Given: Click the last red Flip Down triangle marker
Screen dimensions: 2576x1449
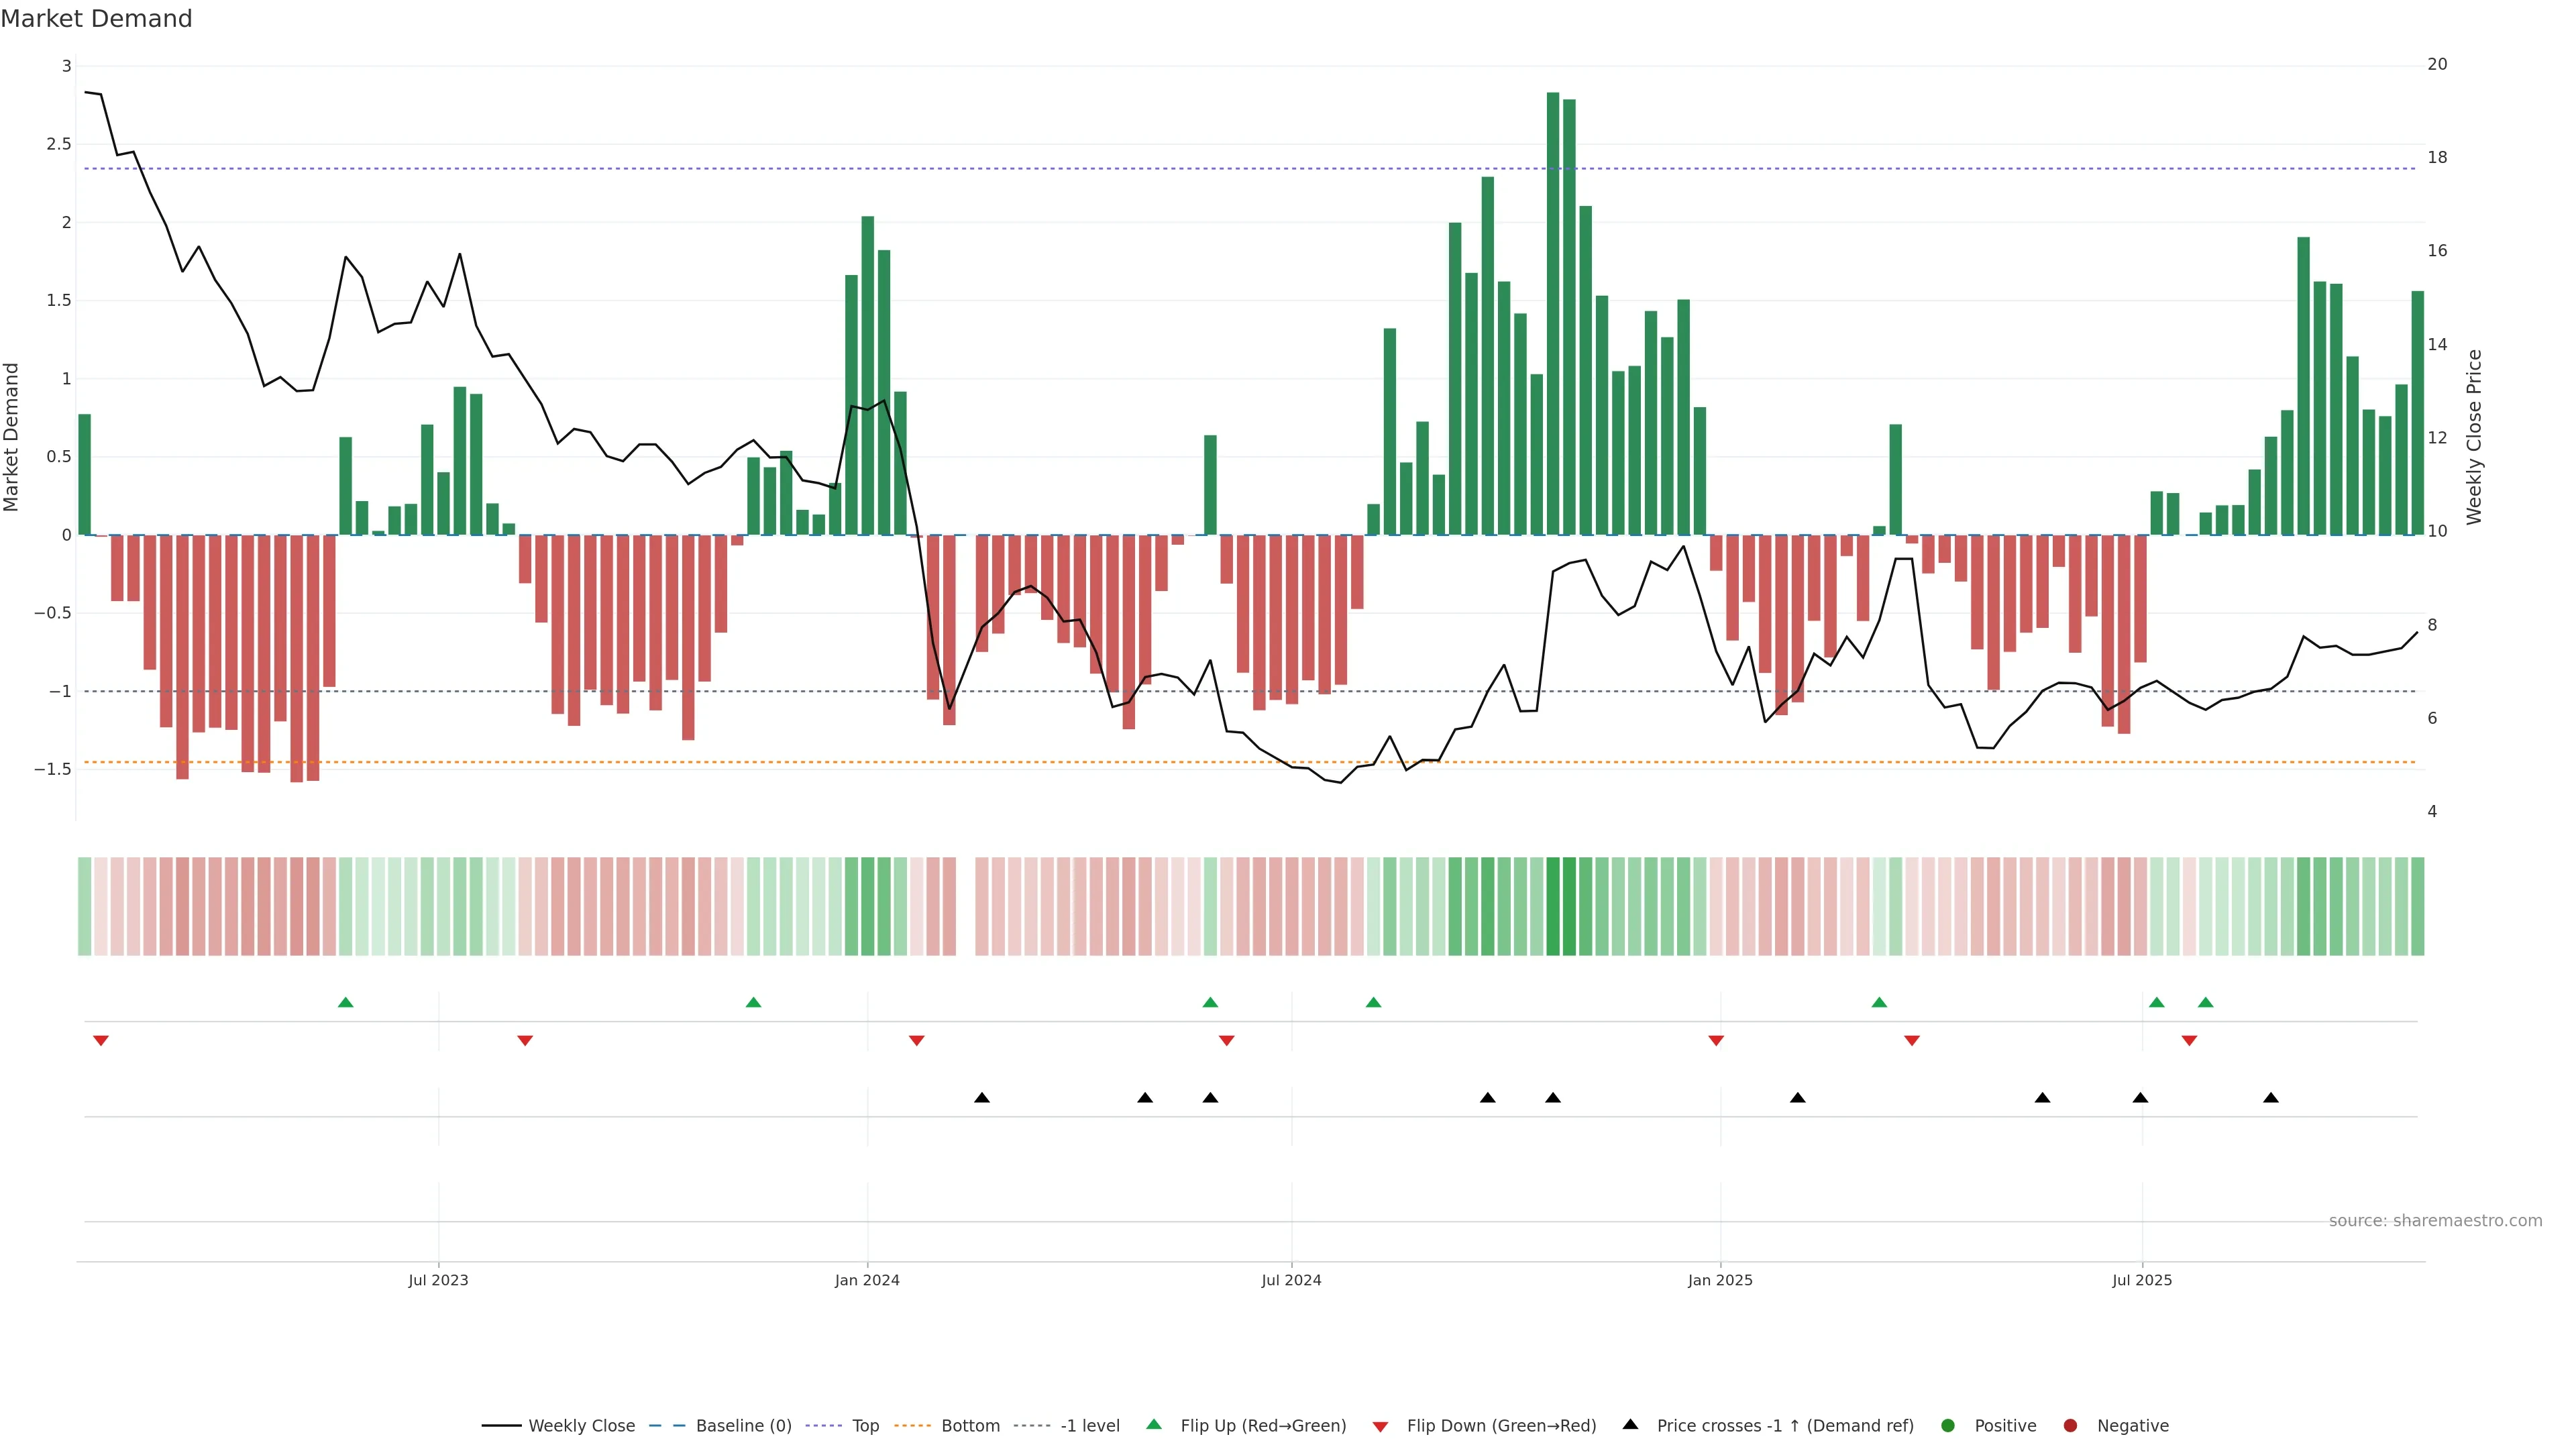Looking at the screenshot, I should tap(2189, 1041).
